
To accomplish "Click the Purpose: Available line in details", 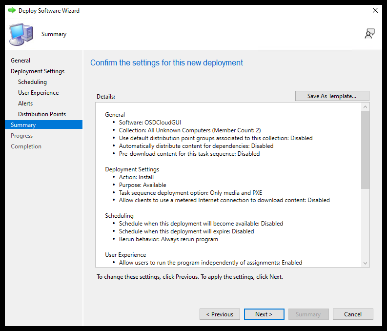I will point(143,185).
